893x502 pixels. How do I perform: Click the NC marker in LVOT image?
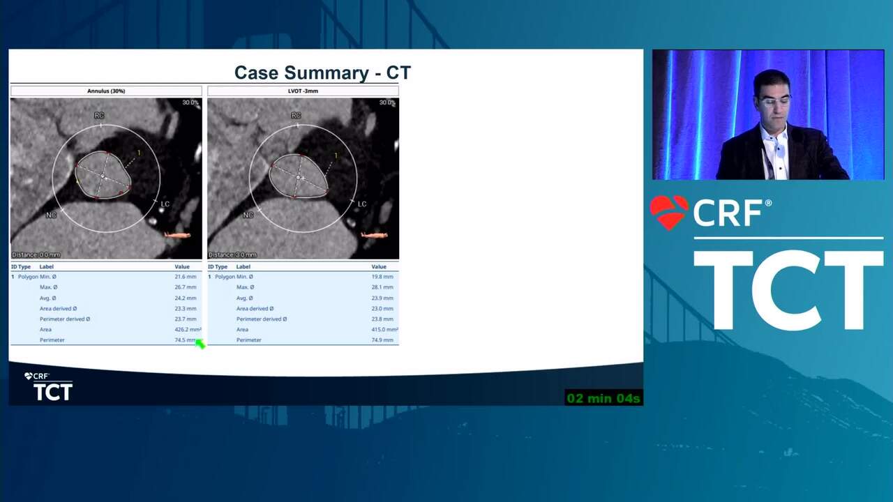pyautogui.click(x=248, y=215)
